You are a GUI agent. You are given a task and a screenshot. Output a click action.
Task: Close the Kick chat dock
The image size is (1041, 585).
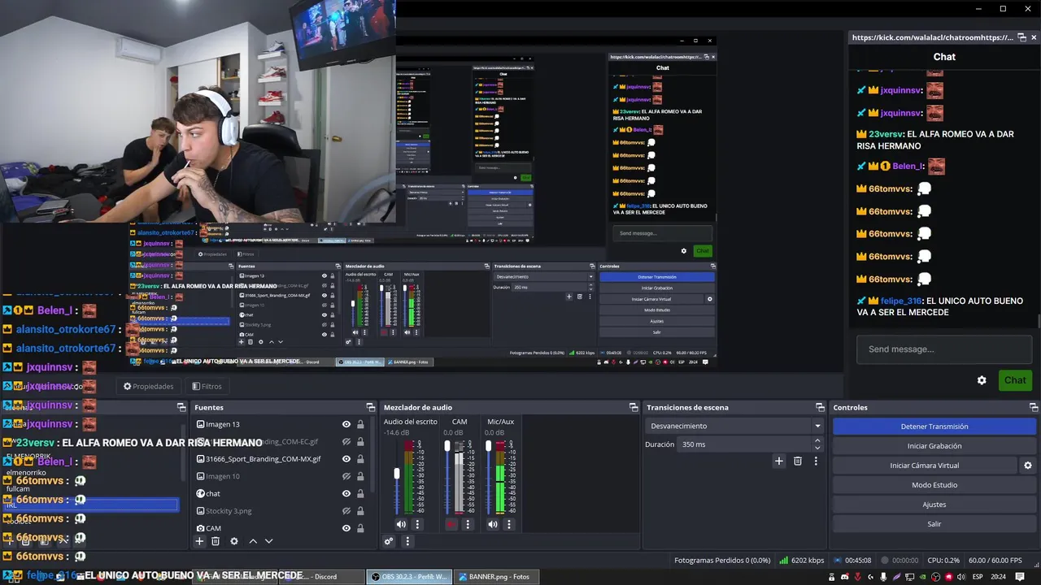tap(1034, 37)
